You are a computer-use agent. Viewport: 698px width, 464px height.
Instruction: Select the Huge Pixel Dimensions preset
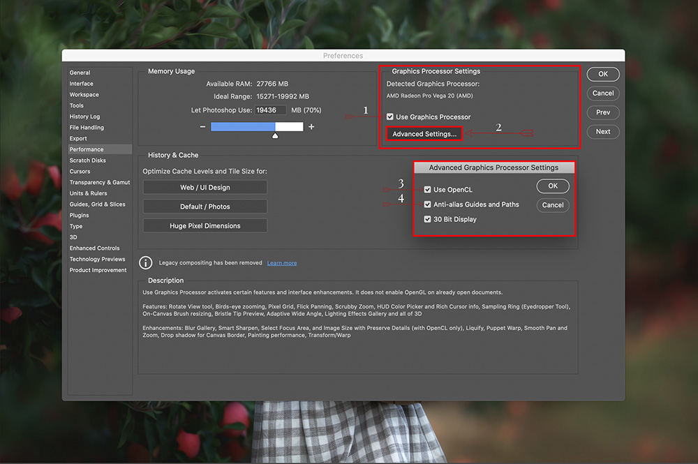click(205, 226)
